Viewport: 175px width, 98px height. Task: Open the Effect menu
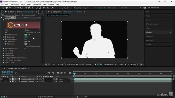(29, 5)
